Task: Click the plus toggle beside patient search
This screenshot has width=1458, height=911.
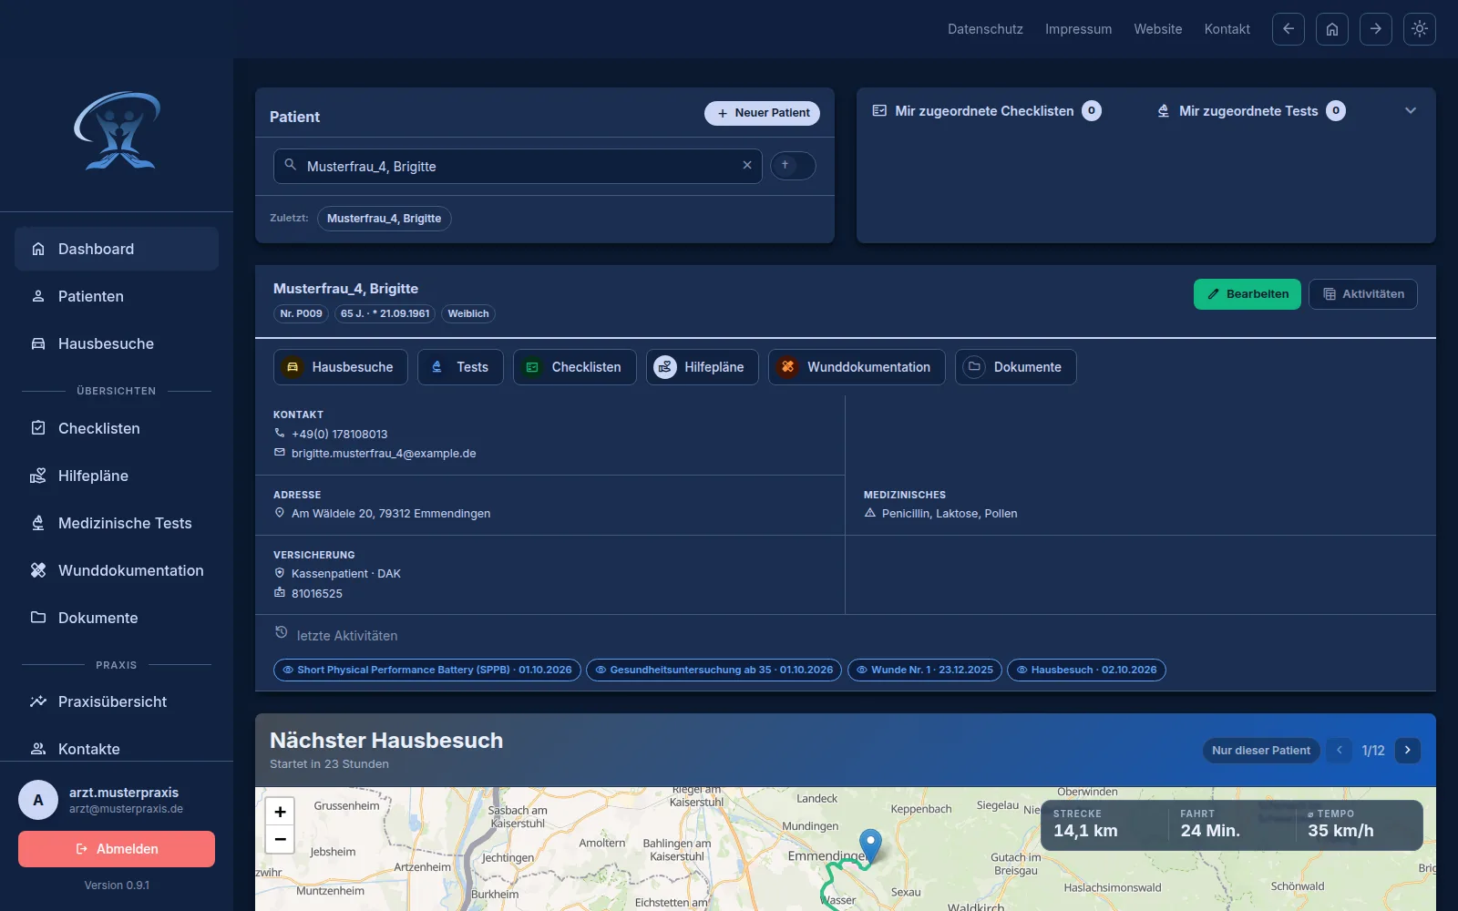Action: coord(794,166)
